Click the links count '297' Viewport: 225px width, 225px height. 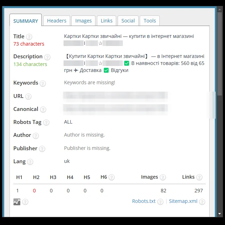[199, 191]
